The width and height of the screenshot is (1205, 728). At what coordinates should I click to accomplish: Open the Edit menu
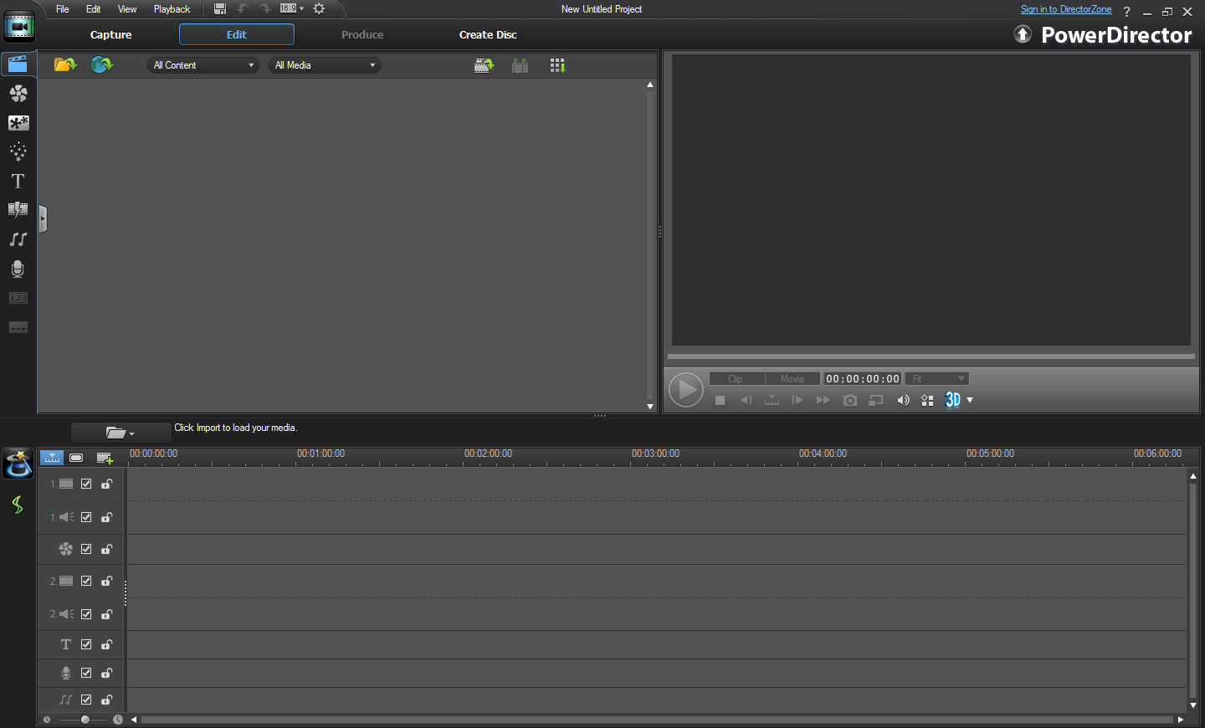click(x=93, y=9)
